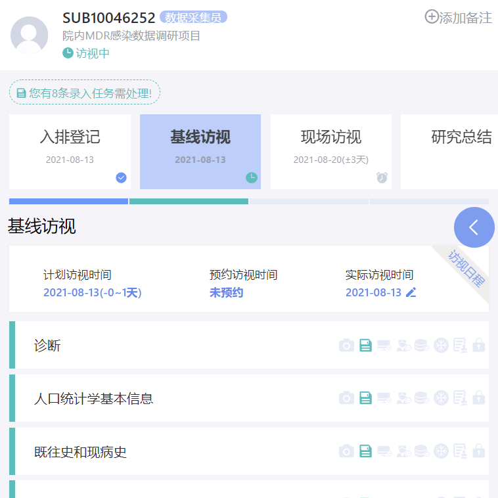Screen dimensions: 498x498
Task: Open the 人口统计学基本信息 form row
Action: coord(249,398)
